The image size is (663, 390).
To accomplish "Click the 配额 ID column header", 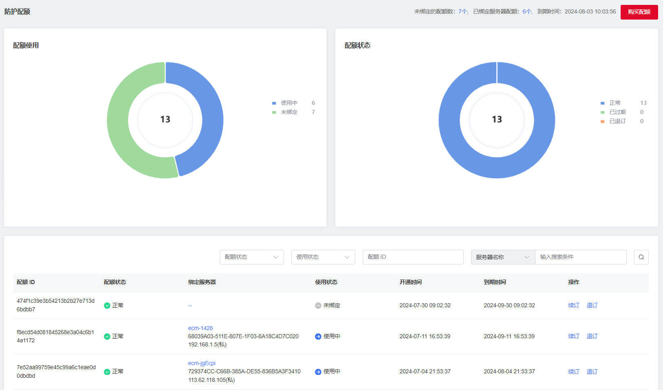I will click(x=26, y=282).
